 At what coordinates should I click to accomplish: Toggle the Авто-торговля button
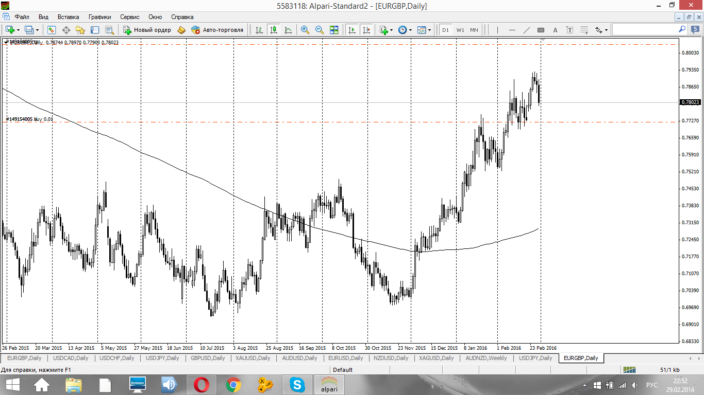[217, 30]
